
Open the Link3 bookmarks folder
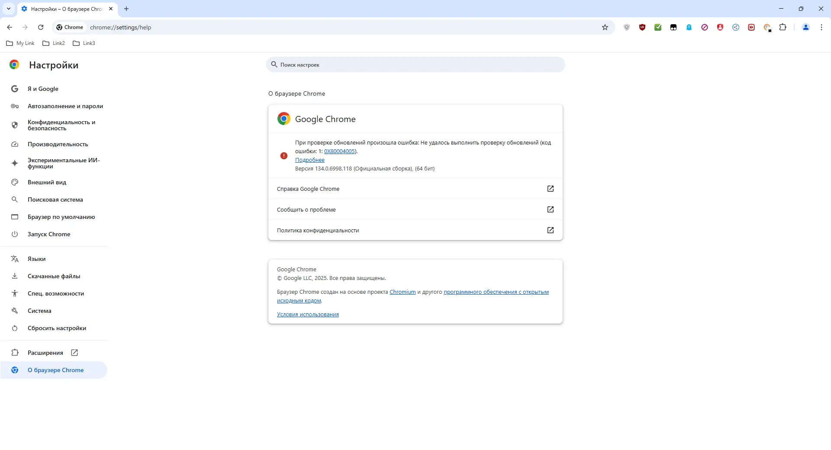[x=84, y=43]
